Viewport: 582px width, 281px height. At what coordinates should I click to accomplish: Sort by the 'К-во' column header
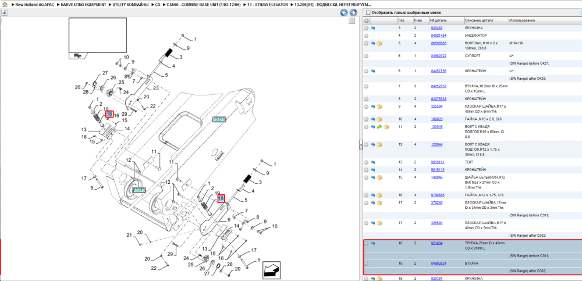pyautogui.click(x=417, y=20)
